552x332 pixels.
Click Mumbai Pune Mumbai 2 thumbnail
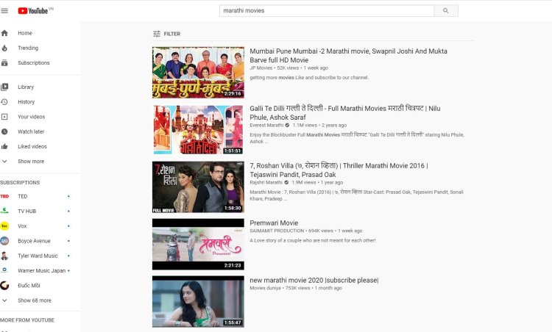click(x=198, y=73)
